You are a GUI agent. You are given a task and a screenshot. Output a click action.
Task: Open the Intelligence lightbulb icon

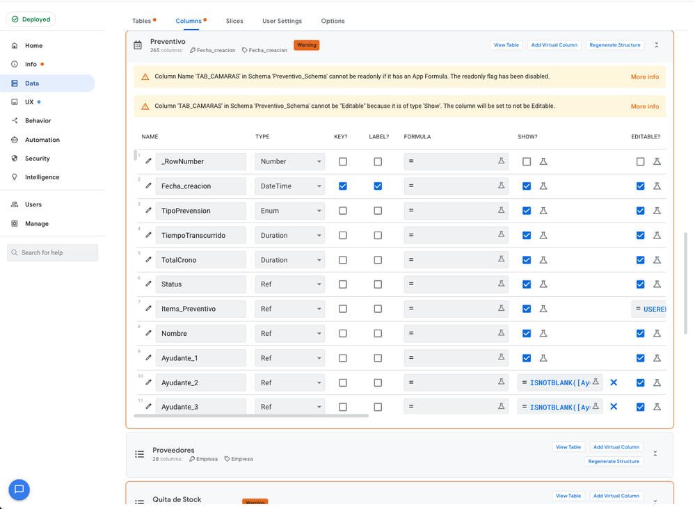(x=15, y=177)
